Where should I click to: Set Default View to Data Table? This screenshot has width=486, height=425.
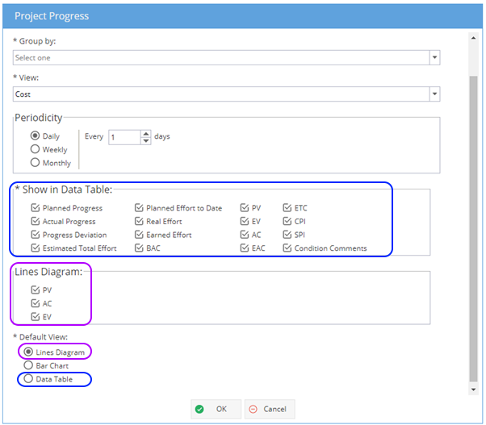click(28, 378)
